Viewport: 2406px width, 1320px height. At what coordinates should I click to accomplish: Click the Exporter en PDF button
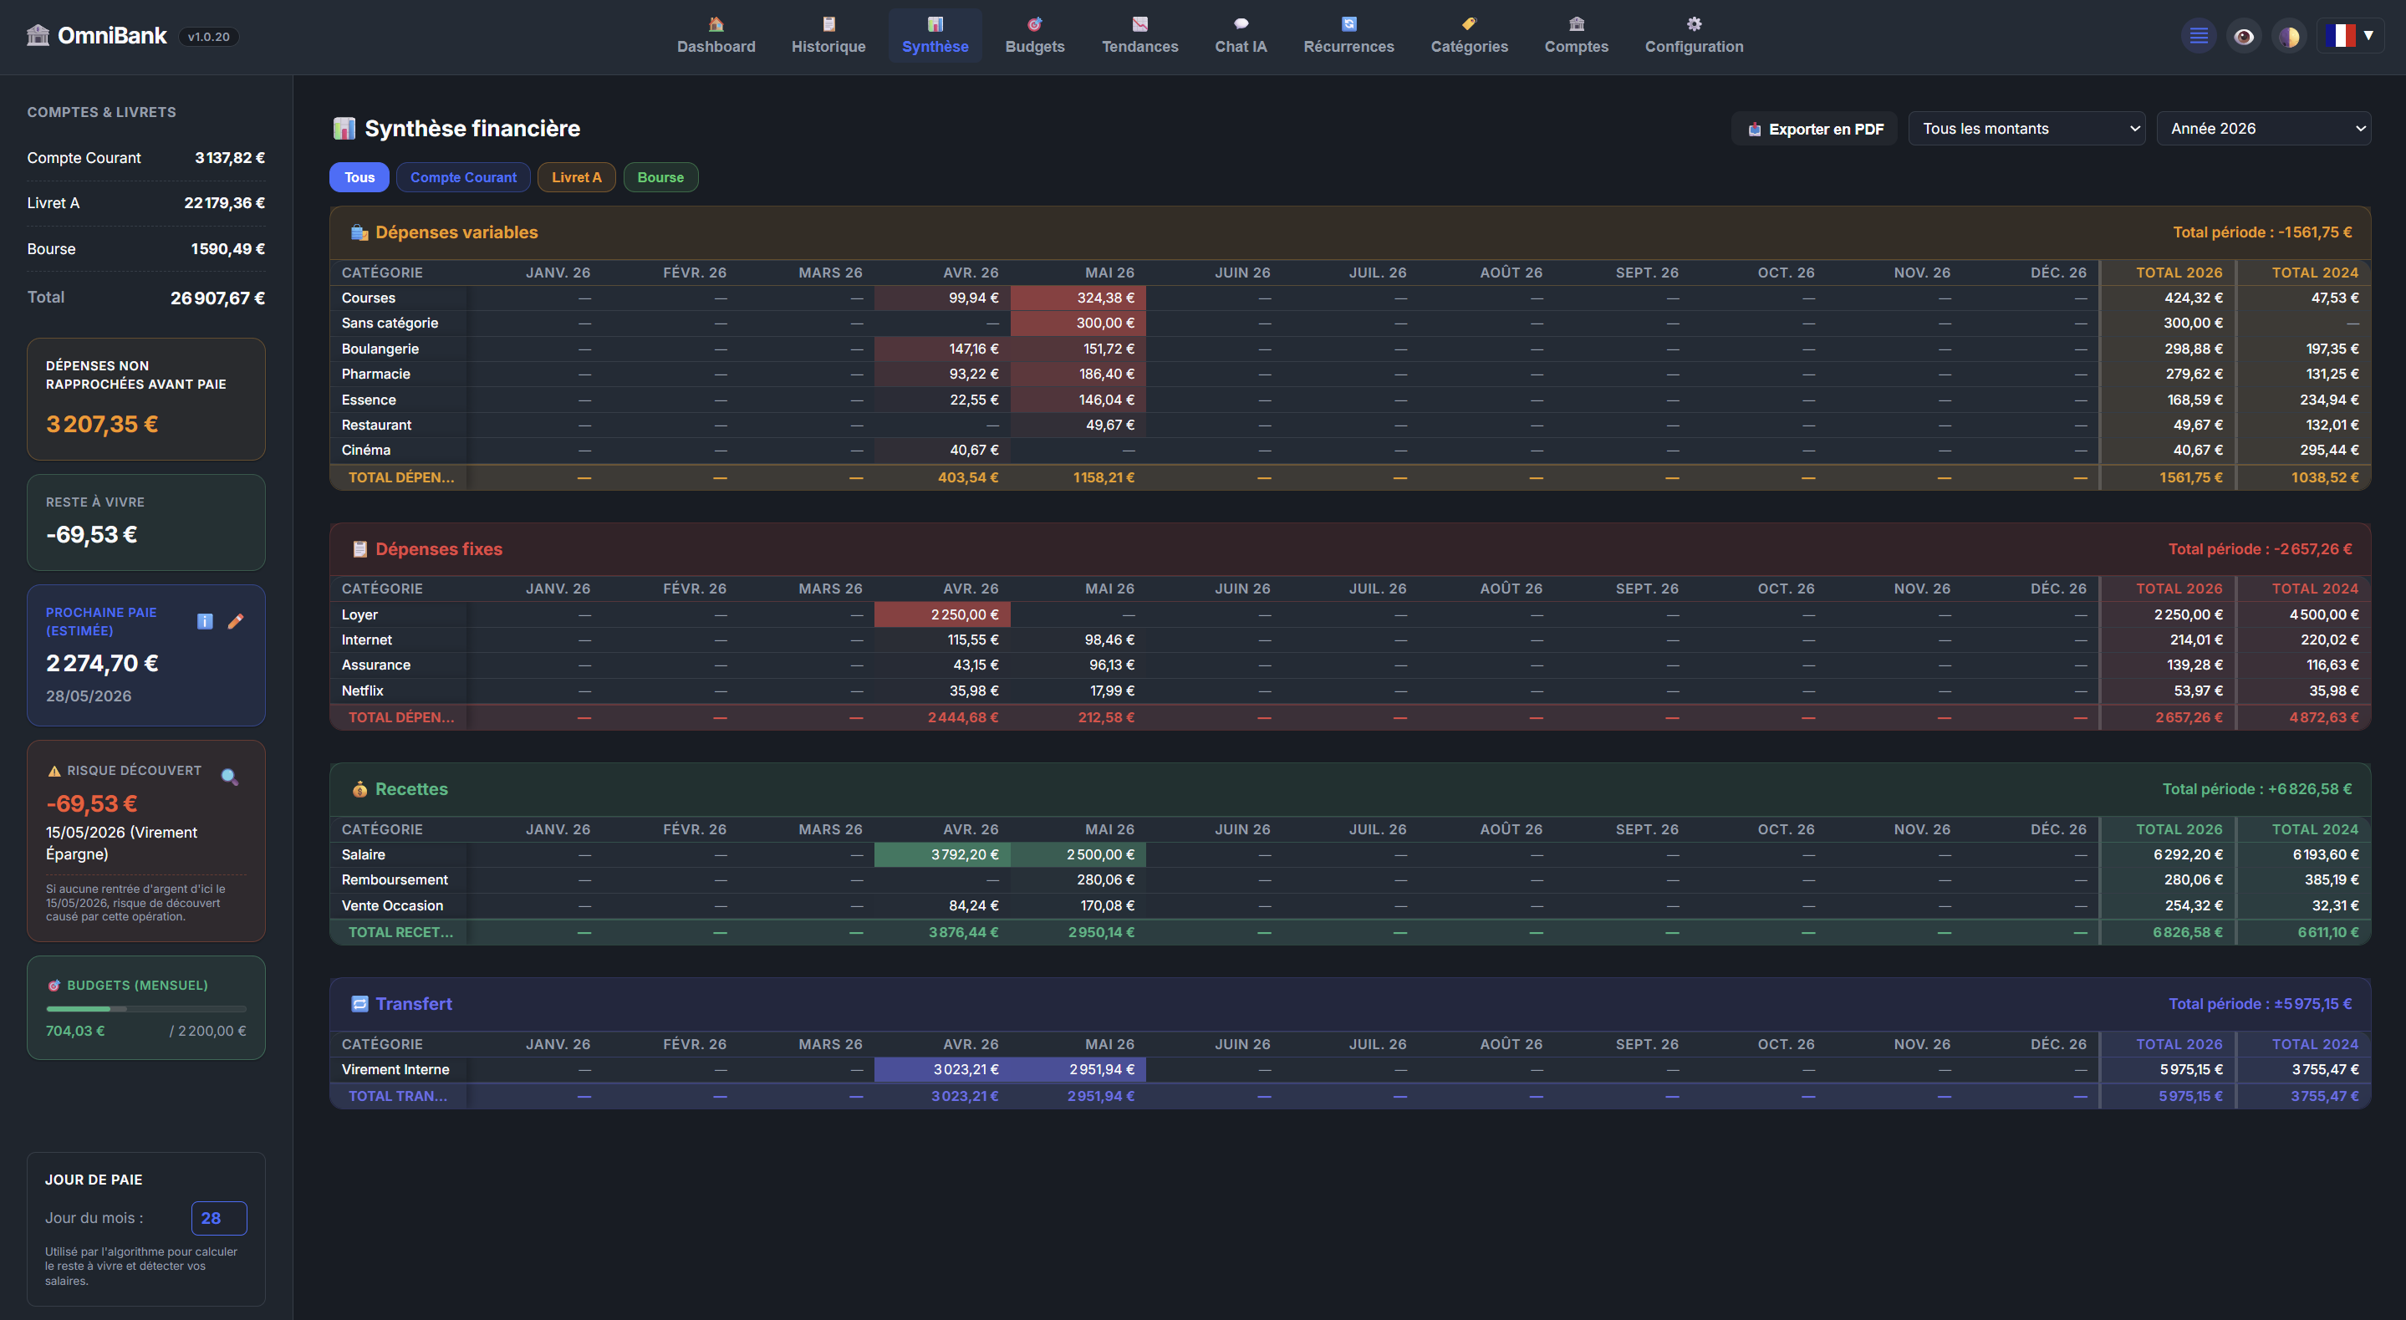coord(1814,129)
